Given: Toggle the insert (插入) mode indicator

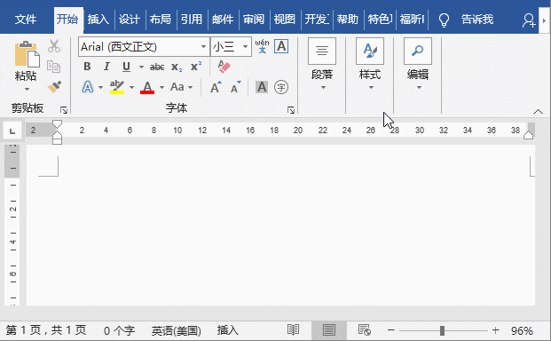Looking at the screenshot, I should tap(228, 330).
